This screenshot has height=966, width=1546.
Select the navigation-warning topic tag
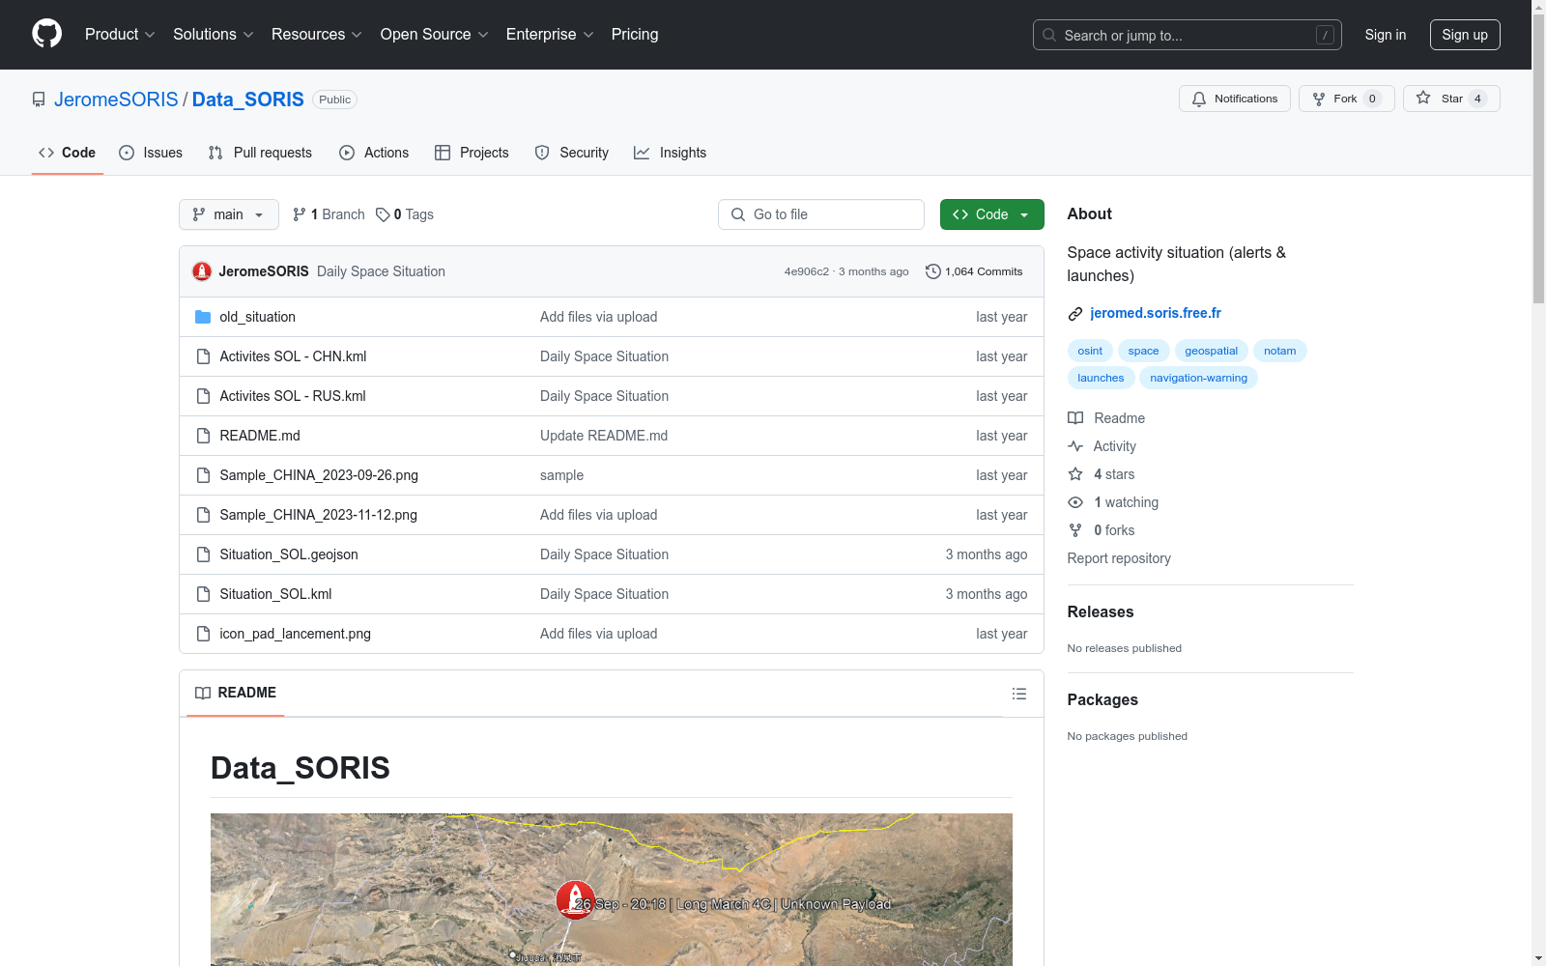(x=1198, y=378)
